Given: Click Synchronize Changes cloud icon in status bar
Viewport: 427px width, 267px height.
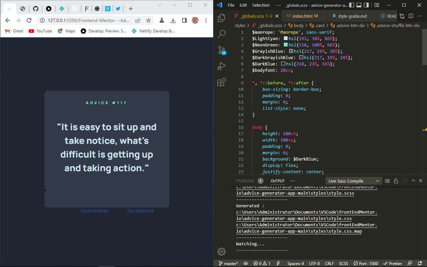Looking at the screenshot, I should click(246, 263).
